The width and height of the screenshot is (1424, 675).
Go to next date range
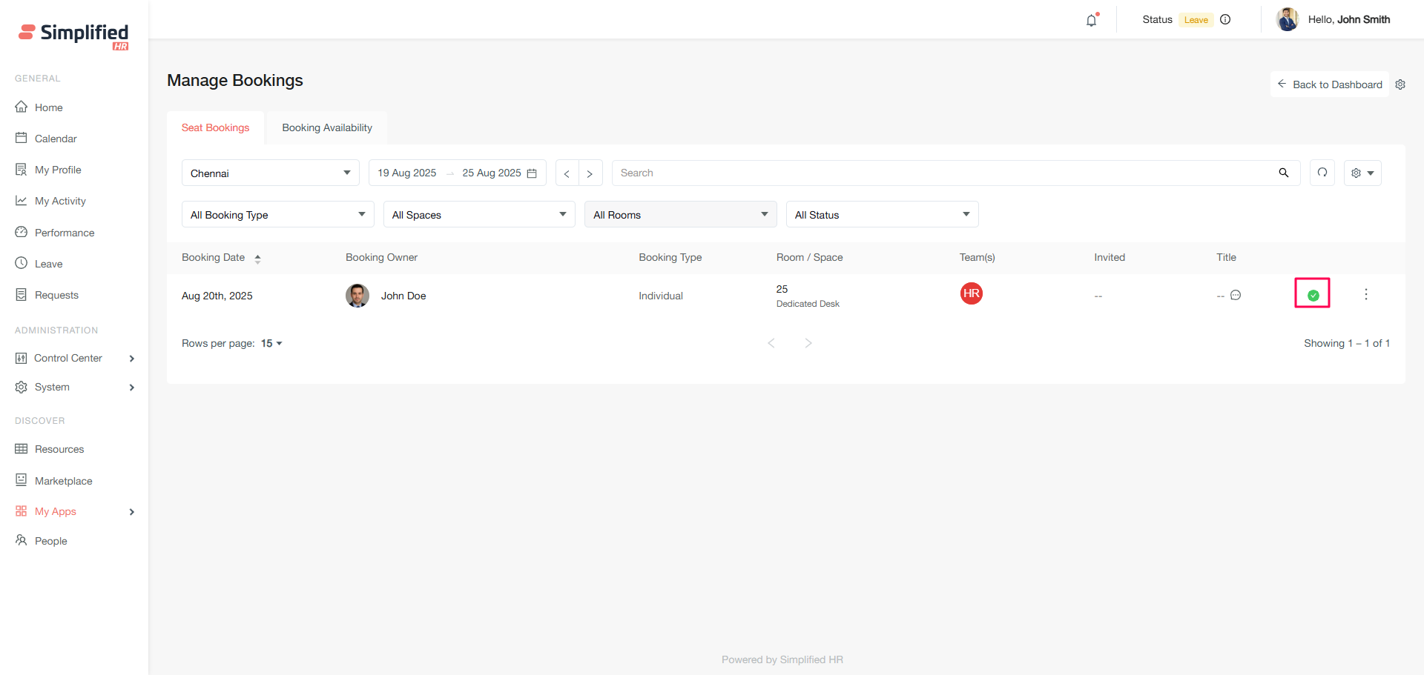tap(590, 173)
